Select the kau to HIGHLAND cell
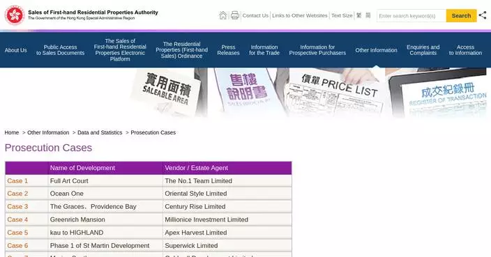The width and height of the screenshot is (491, 257). (105, 233)
